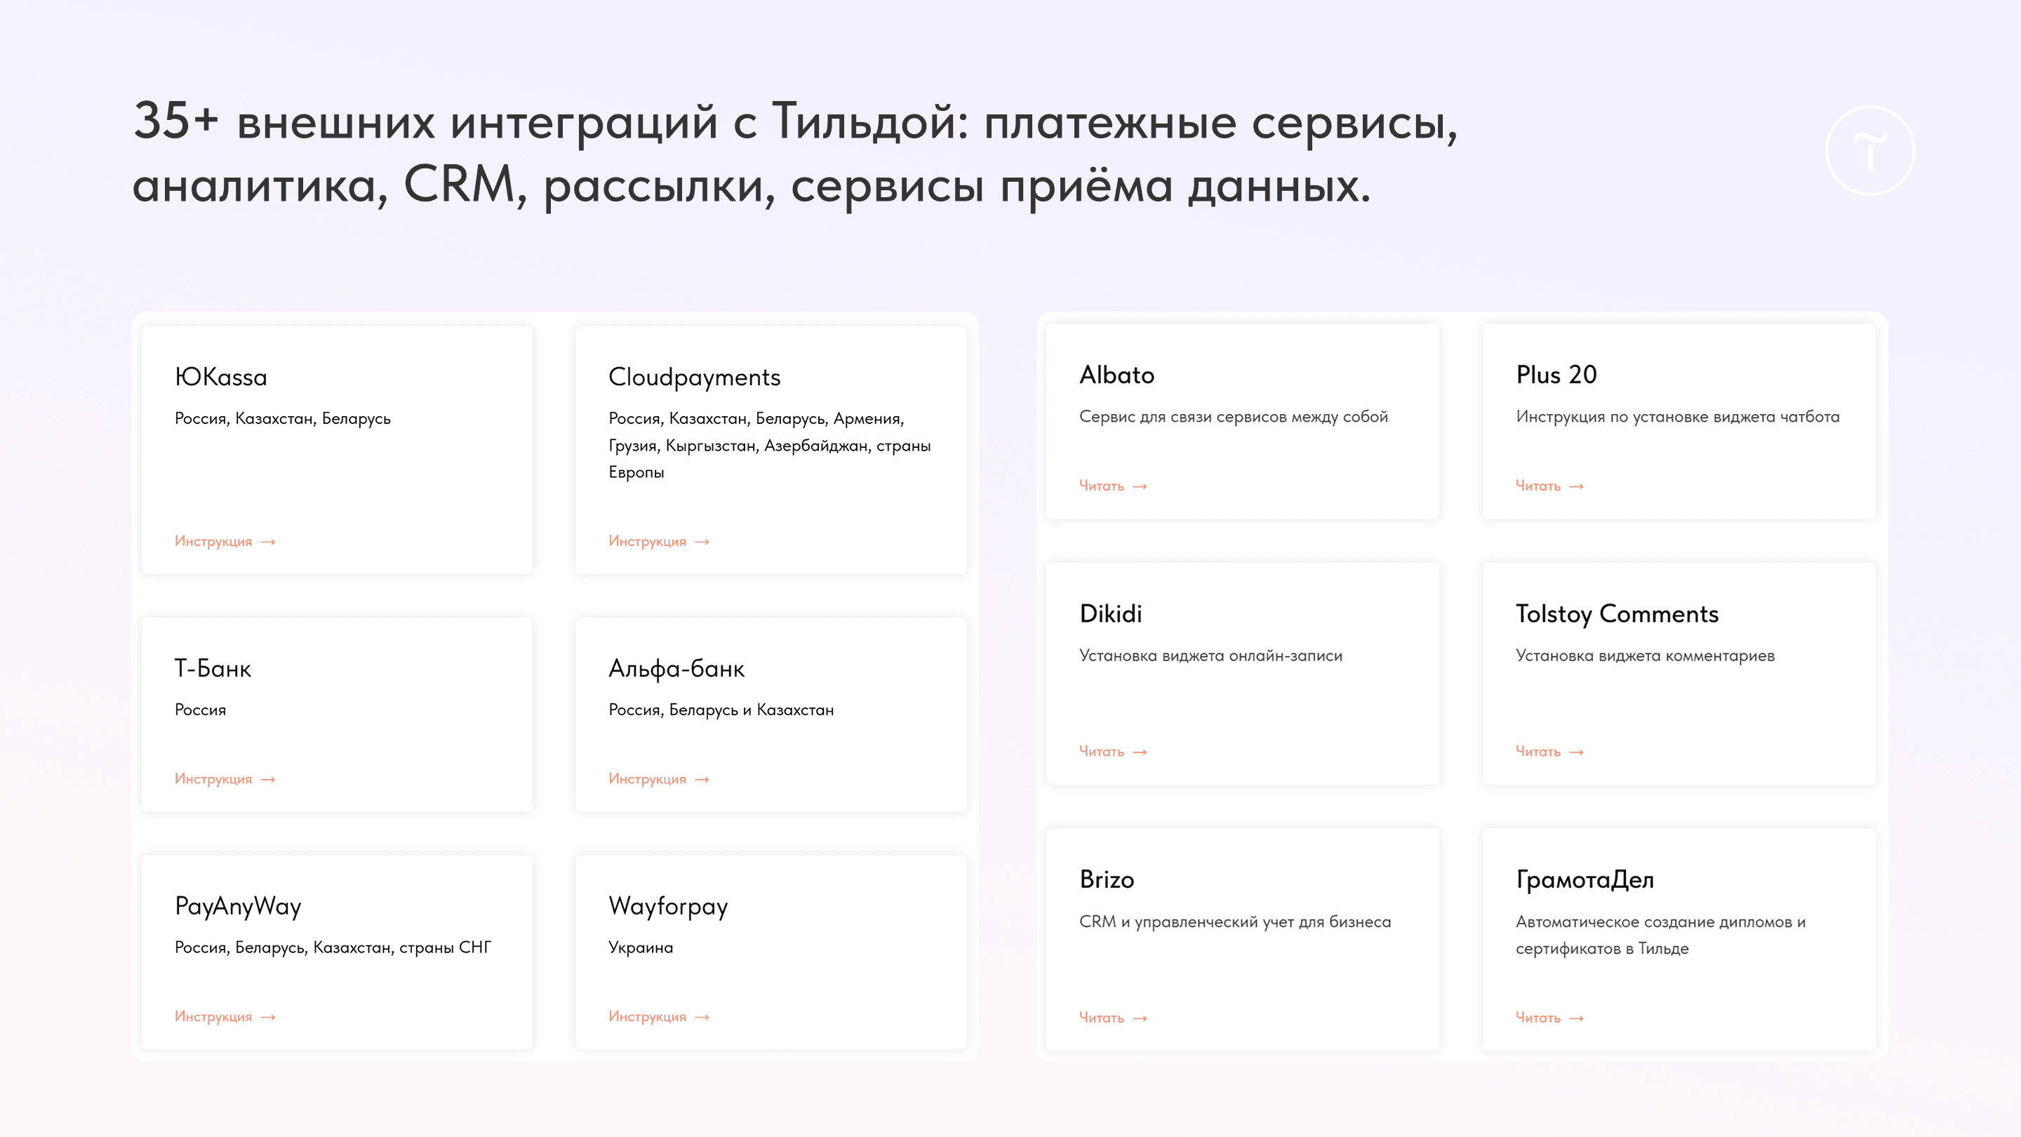Click the Plus 20 card title
The width and height of the screenshot is (2021, 1137).
(1556, 375)
